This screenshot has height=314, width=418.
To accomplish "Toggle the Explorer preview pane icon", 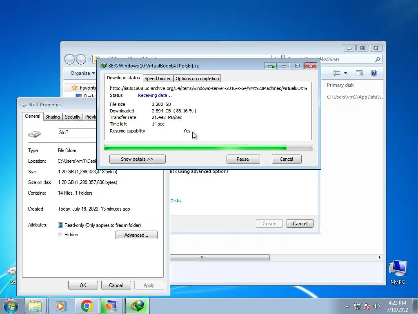I will click(x=359, y=73).
